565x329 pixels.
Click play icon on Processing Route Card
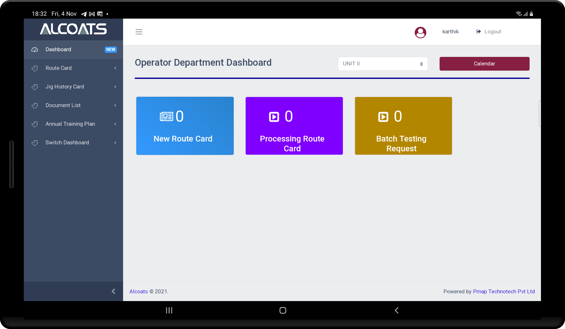[x=274, y=117]
